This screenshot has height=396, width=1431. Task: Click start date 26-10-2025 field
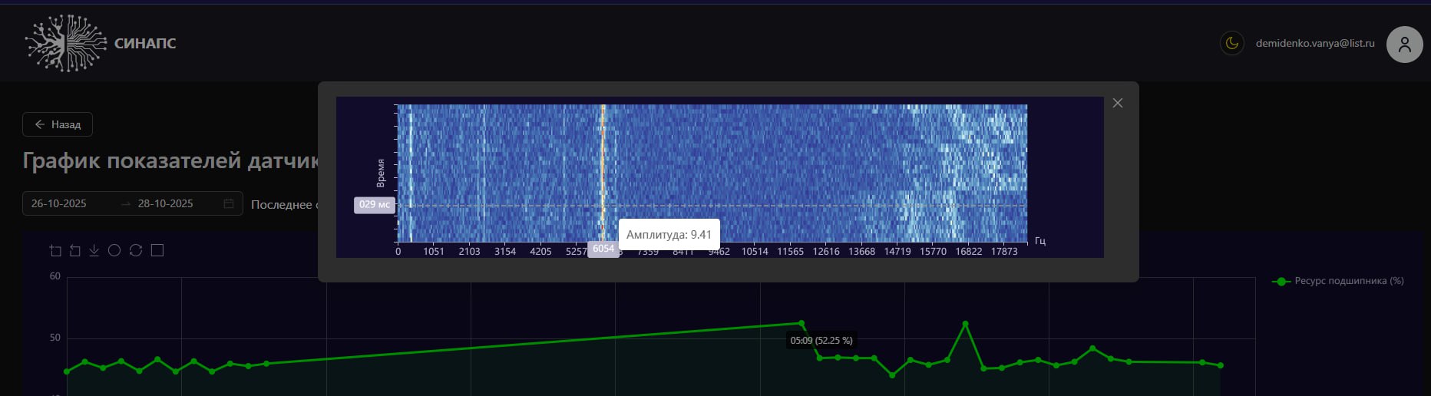point(59,203)
